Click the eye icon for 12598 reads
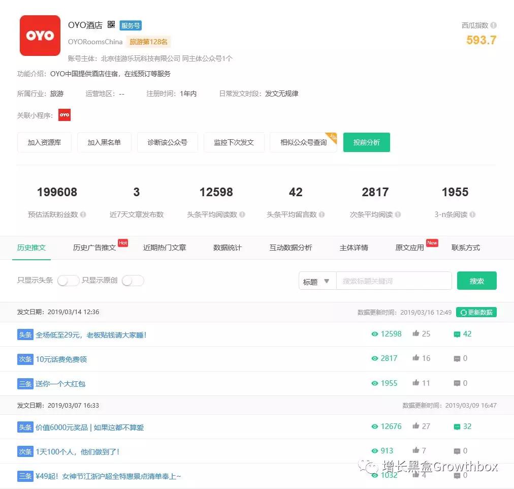The image size is (514, 489). (375, 334)
